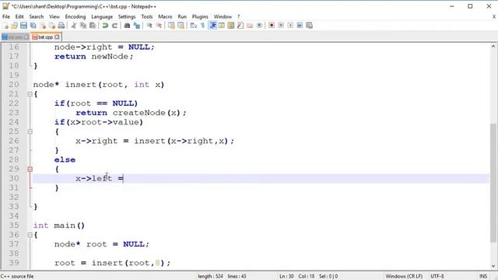Toggle synchronize horizontal scrolling icon
The height and width of the screenshot is (280, 498).
click(x=181, y=26)
